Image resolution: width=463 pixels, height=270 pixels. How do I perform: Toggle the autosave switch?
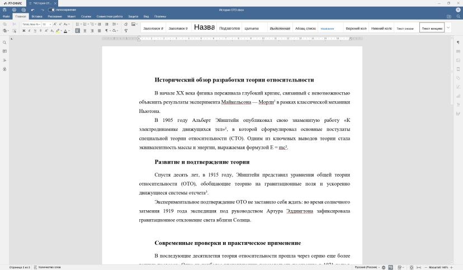[x=51, y=10]
